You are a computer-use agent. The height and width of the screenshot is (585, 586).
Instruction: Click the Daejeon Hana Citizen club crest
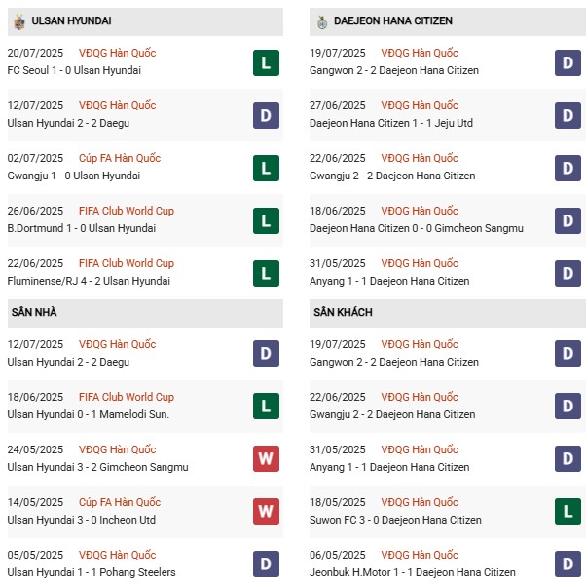tap(323, 20)
